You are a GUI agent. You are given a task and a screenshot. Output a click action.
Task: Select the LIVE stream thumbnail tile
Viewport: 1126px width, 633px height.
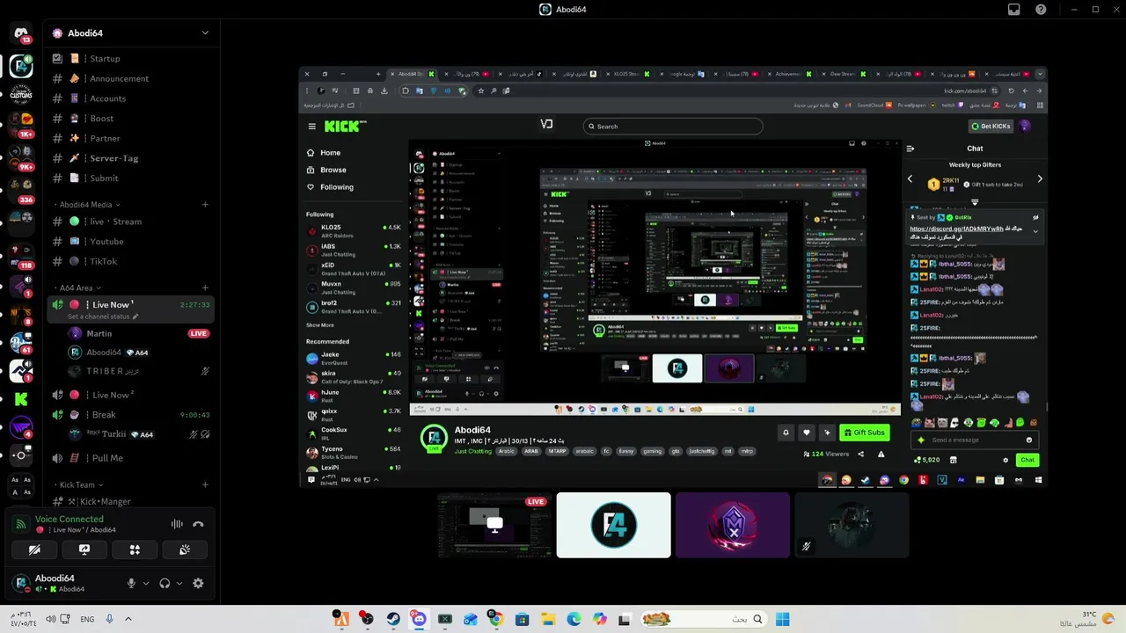(x=494, y=525)
